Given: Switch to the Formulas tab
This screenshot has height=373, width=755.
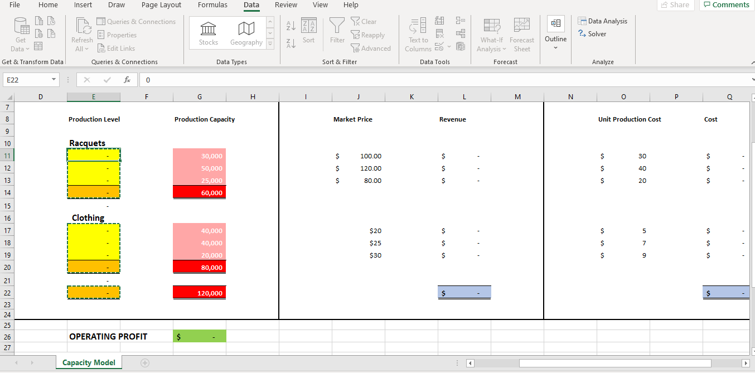Looking at the screenshot, I should (x=212, y=5).
